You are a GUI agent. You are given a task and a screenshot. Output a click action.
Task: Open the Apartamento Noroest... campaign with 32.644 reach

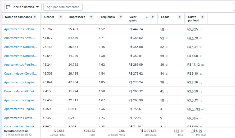(x=20, y=56)
